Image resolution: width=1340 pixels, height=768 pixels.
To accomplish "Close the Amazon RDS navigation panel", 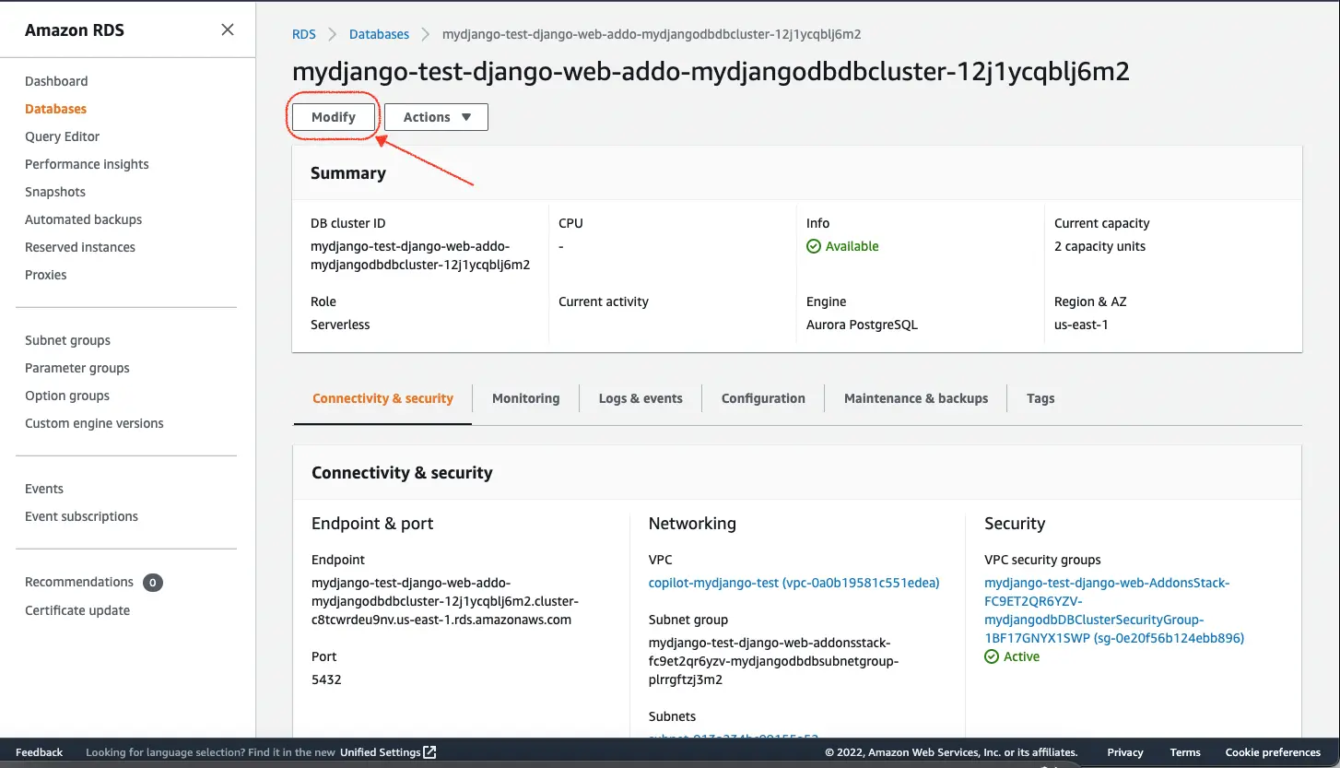I will 228,30.
